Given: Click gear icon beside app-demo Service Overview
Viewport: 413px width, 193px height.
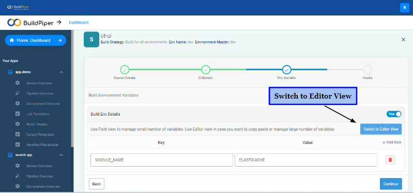Looking at the screenshot, I should coord(18,83).
